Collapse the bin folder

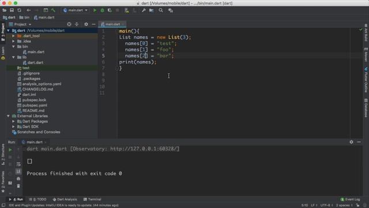click(13, 47)
